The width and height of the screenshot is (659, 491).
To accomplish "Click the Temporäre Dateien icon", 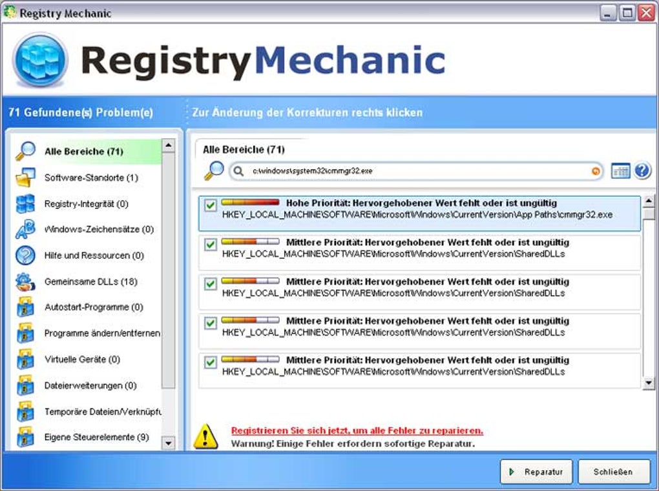I will tap(26, 412).
